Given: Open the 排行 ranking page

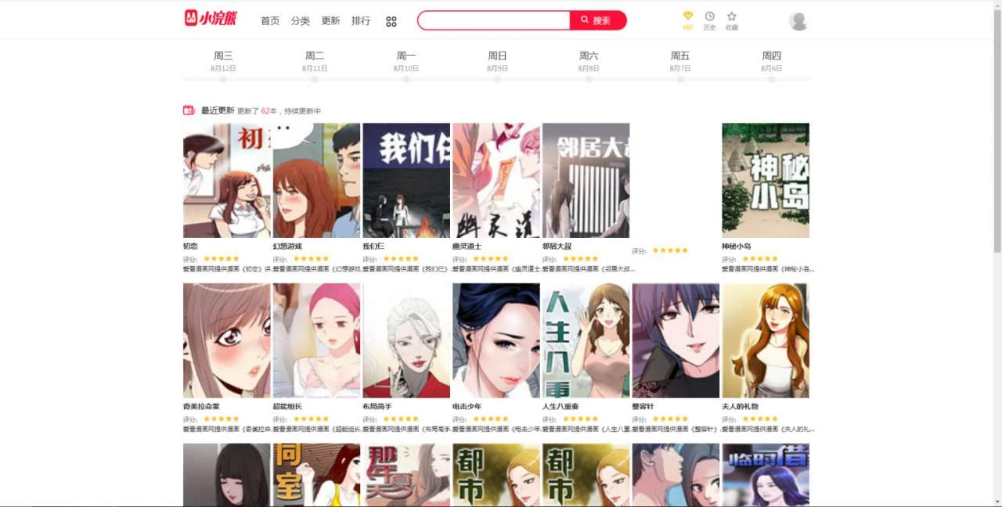Looking at the screenshot, I should (x=361, y=21).
